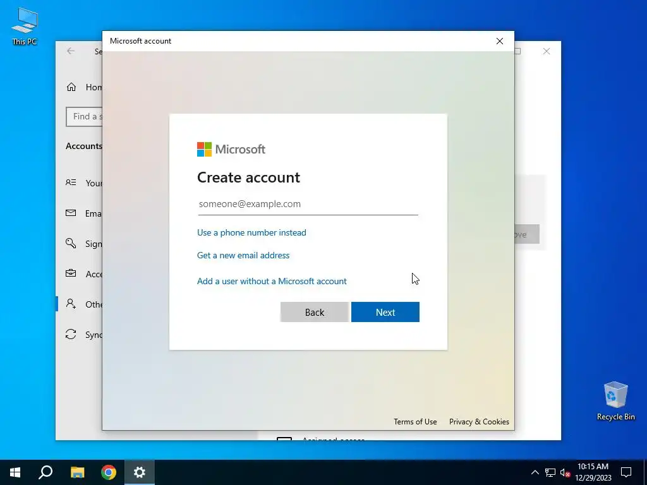Open the Windows Start menu

click(x=15, y=472)
